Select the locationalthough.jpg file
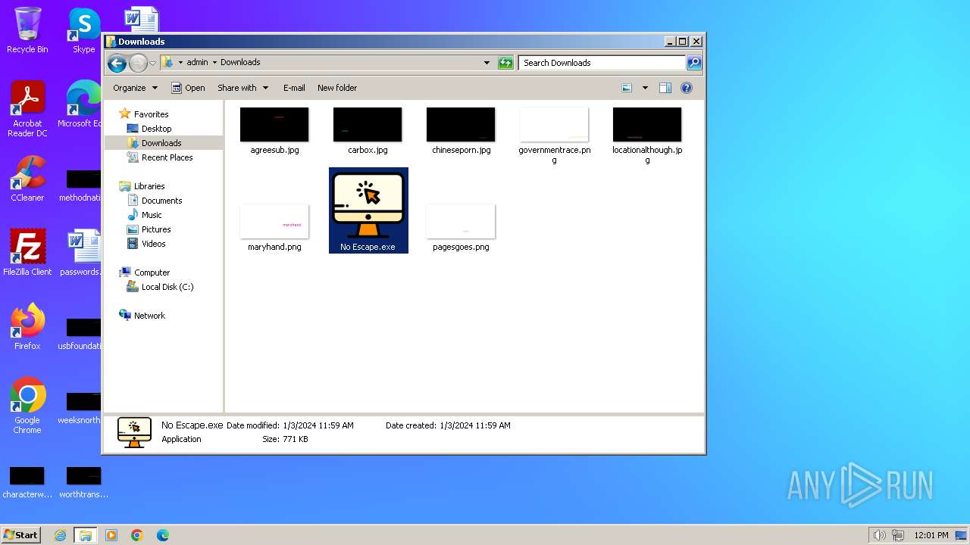 [647, 135]
